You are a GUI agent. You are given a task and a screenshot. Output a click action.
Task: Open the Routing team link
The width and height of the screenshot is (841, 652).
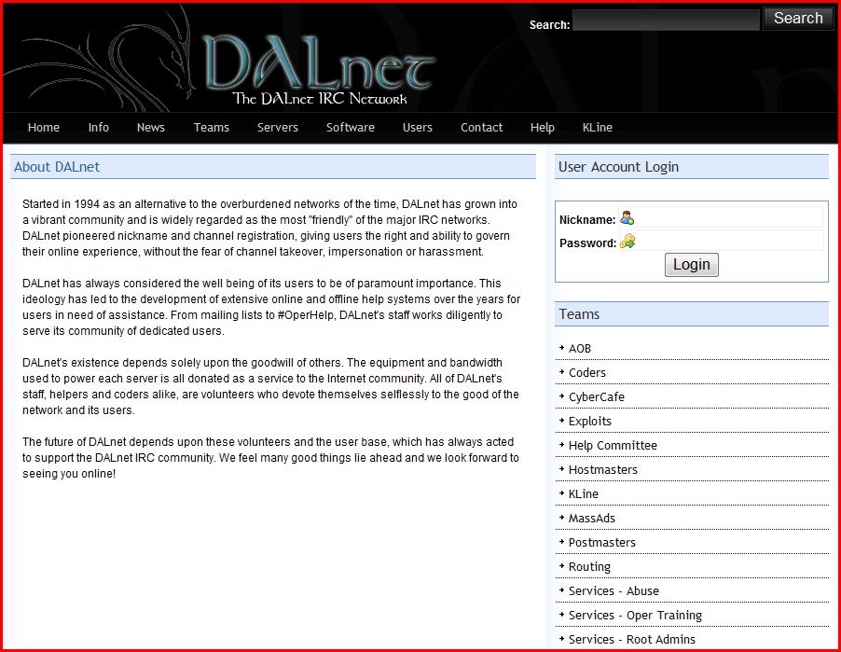click(x=589, y=567)
